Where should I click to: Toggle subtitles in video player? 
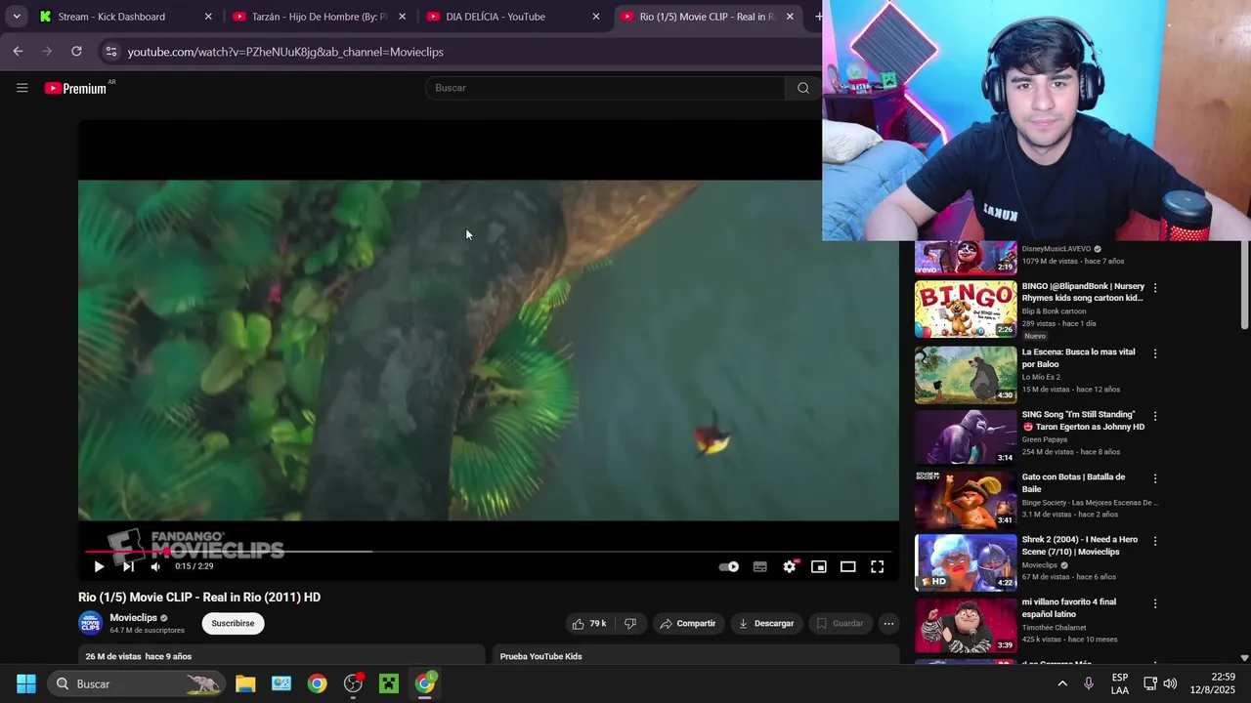coord(760,566)
